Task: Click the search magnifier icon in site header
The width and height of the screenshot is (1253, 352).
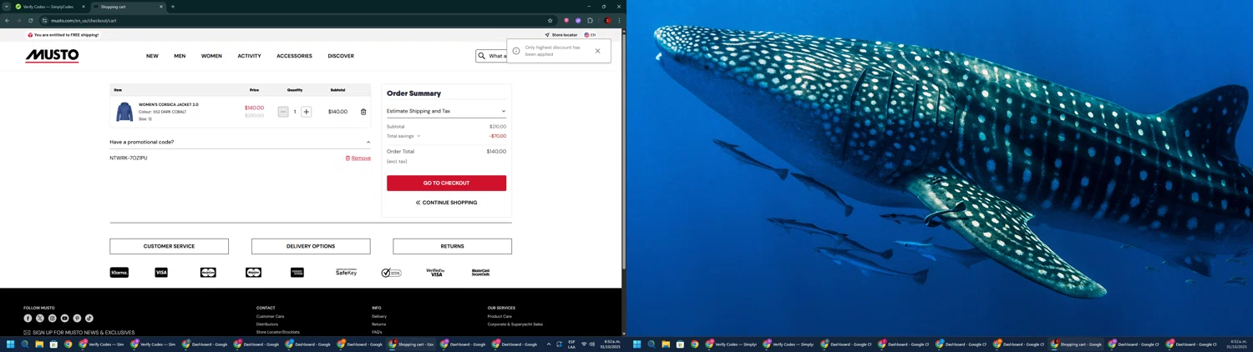Action: pyautogui.click(x=482, y=56)
